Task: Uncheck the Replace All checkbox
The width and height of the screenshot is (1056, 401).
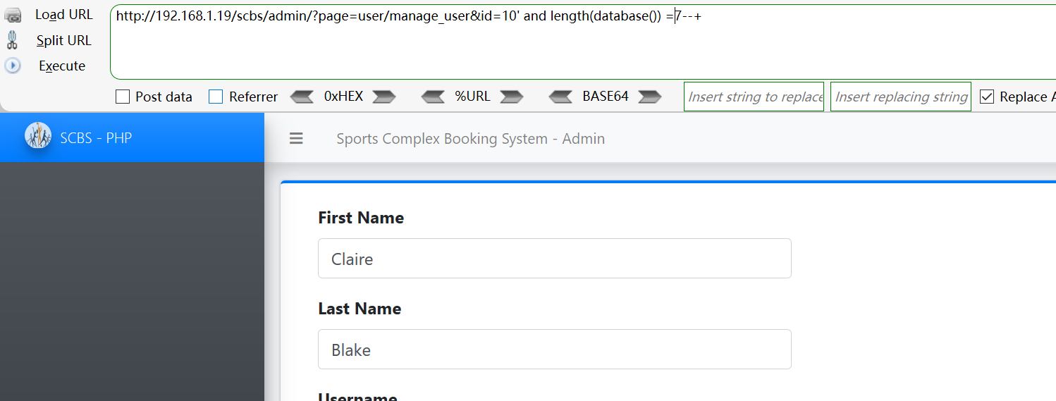Action: coord(987,97)
